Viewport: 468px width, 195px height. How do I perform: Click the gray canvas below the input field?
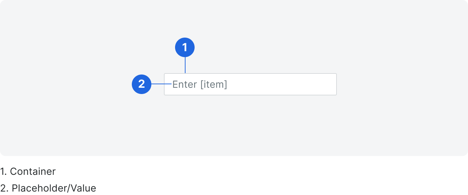(250, 125)
